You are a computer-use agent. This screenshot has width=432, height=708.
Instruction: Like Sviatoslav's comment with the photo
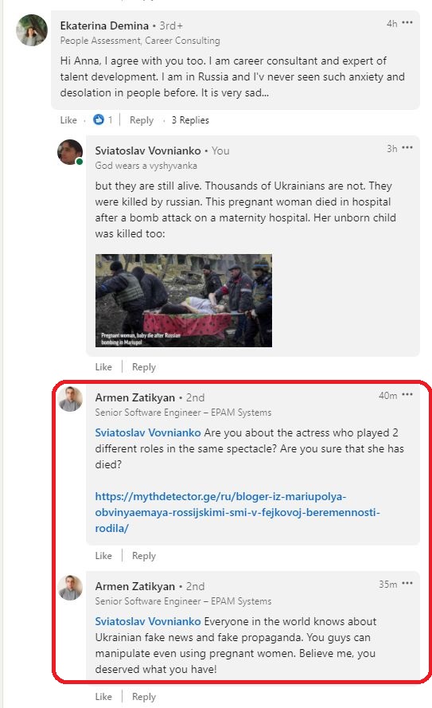pyautogui.click(x=103, y=367)
